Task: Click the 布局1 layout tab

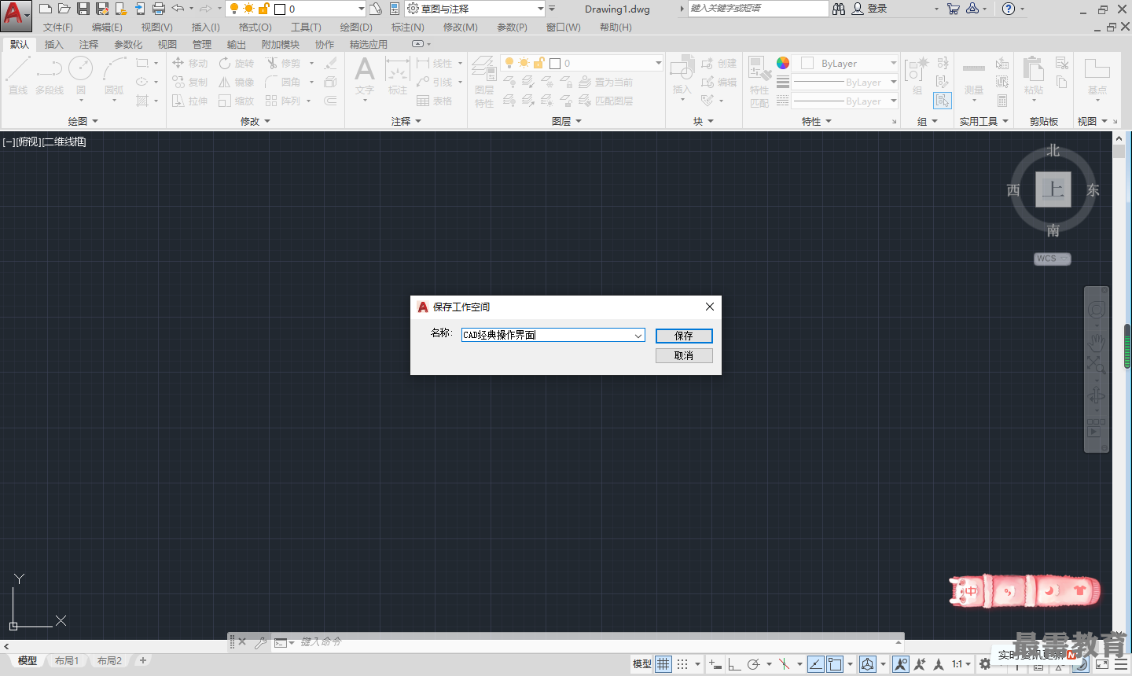Action: click(x=68, y=661)
